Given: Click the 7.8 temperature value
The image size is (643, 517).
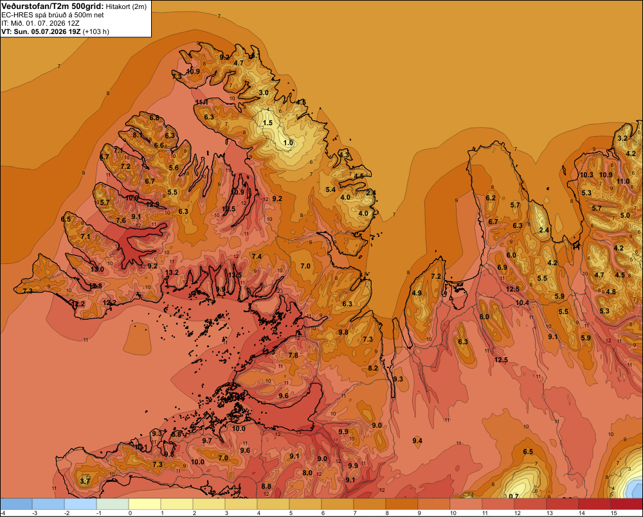Looking at the screenshot, I should pos(293,355).
